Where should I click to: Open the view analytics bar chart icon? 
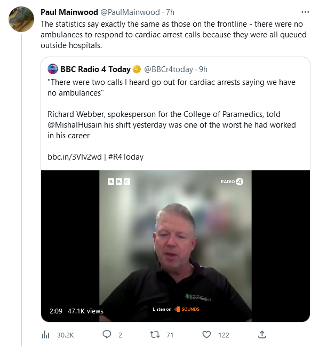45,335
